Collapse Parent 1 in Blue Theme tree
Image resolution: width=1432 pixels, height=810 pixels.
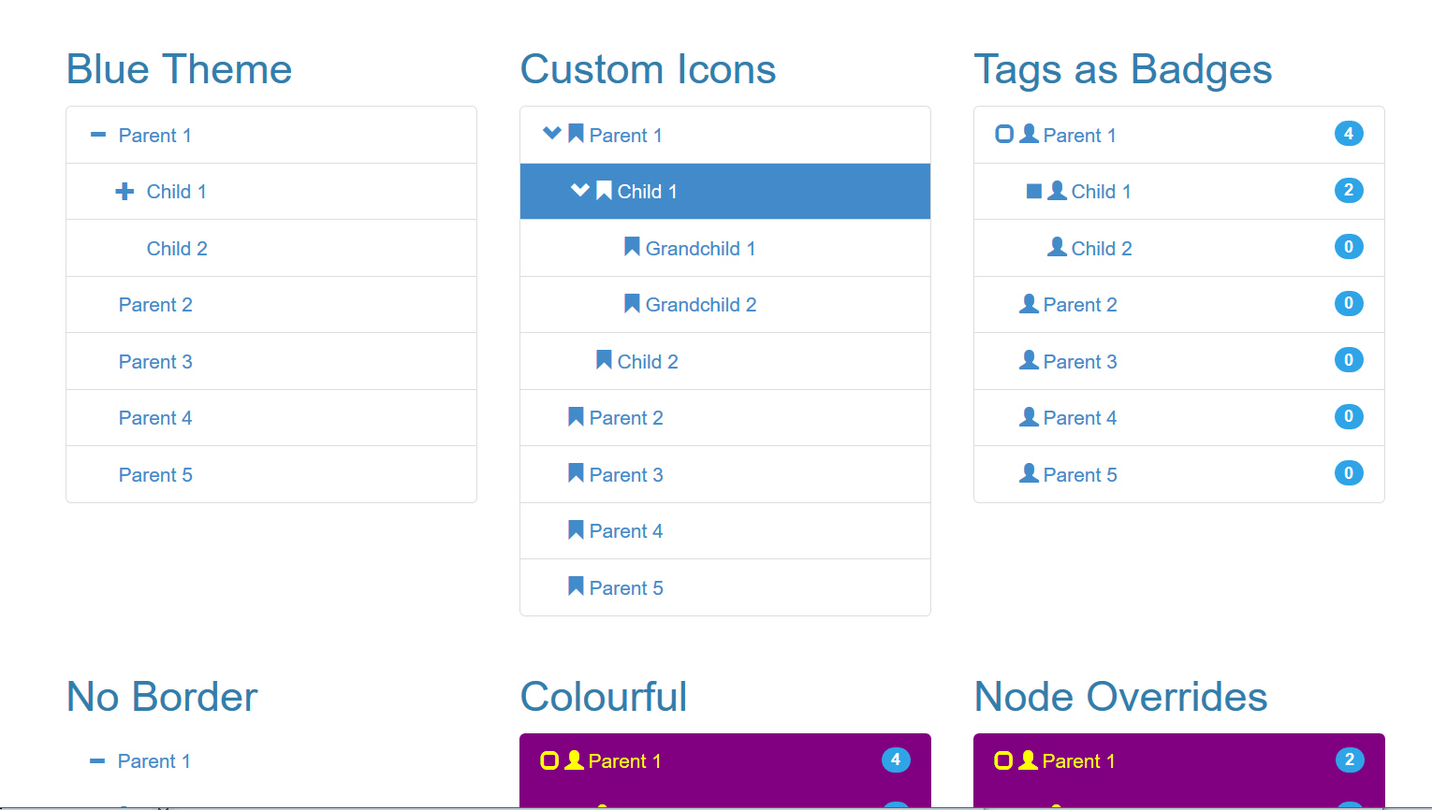pos(97,135)
